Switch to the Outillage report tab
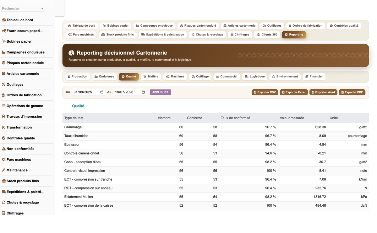The image size is (377, 233). pyautogui.click(x=200, y=77)
